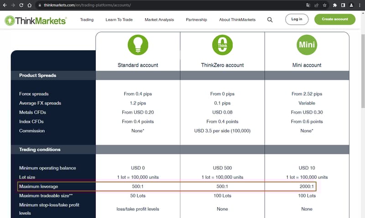Click the 50 Lots value

(138, 196)
